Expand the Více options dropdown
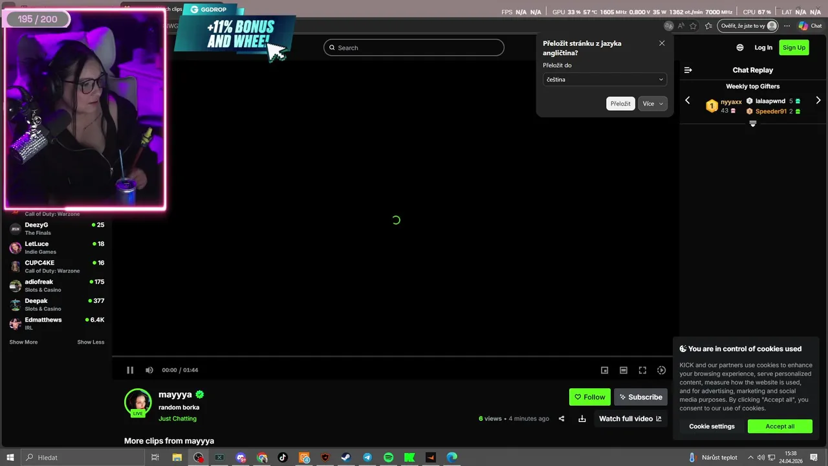The image size is (828, 466). tap(653, 104)
